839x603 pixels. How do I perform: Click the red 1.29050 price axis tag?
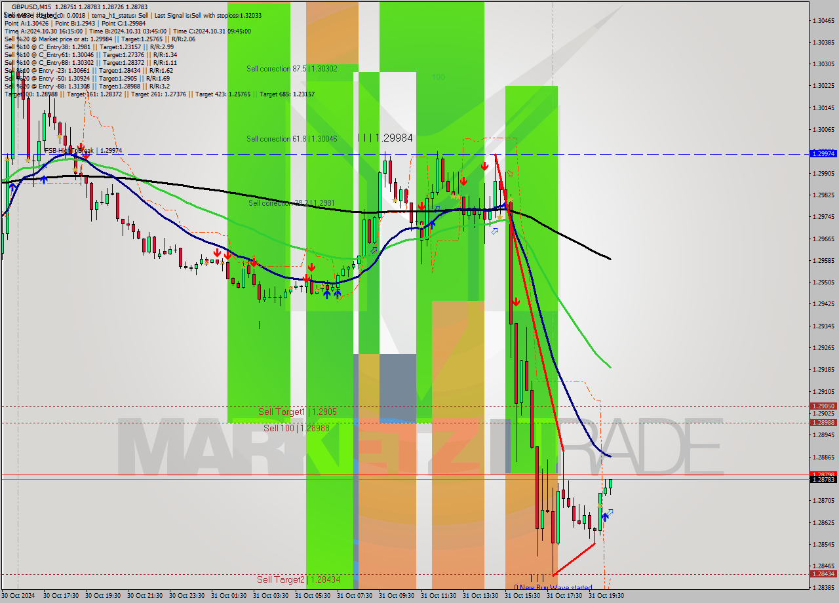click(x=823, y=406)
